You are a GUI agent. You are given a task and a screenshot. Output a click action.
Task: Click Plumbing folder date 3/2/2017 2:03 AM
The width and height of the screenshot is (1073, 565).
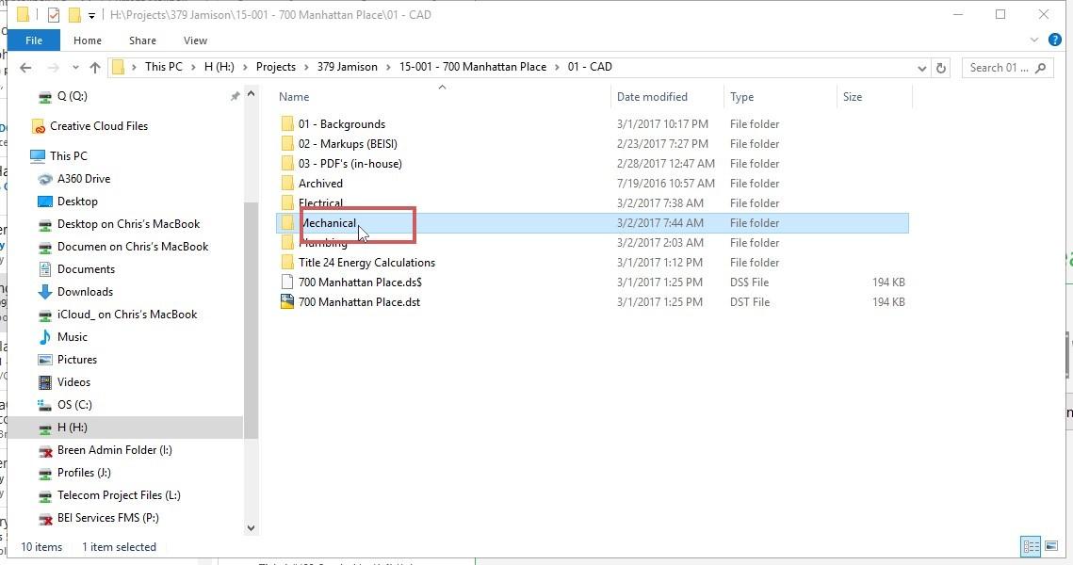coord(659,243)
